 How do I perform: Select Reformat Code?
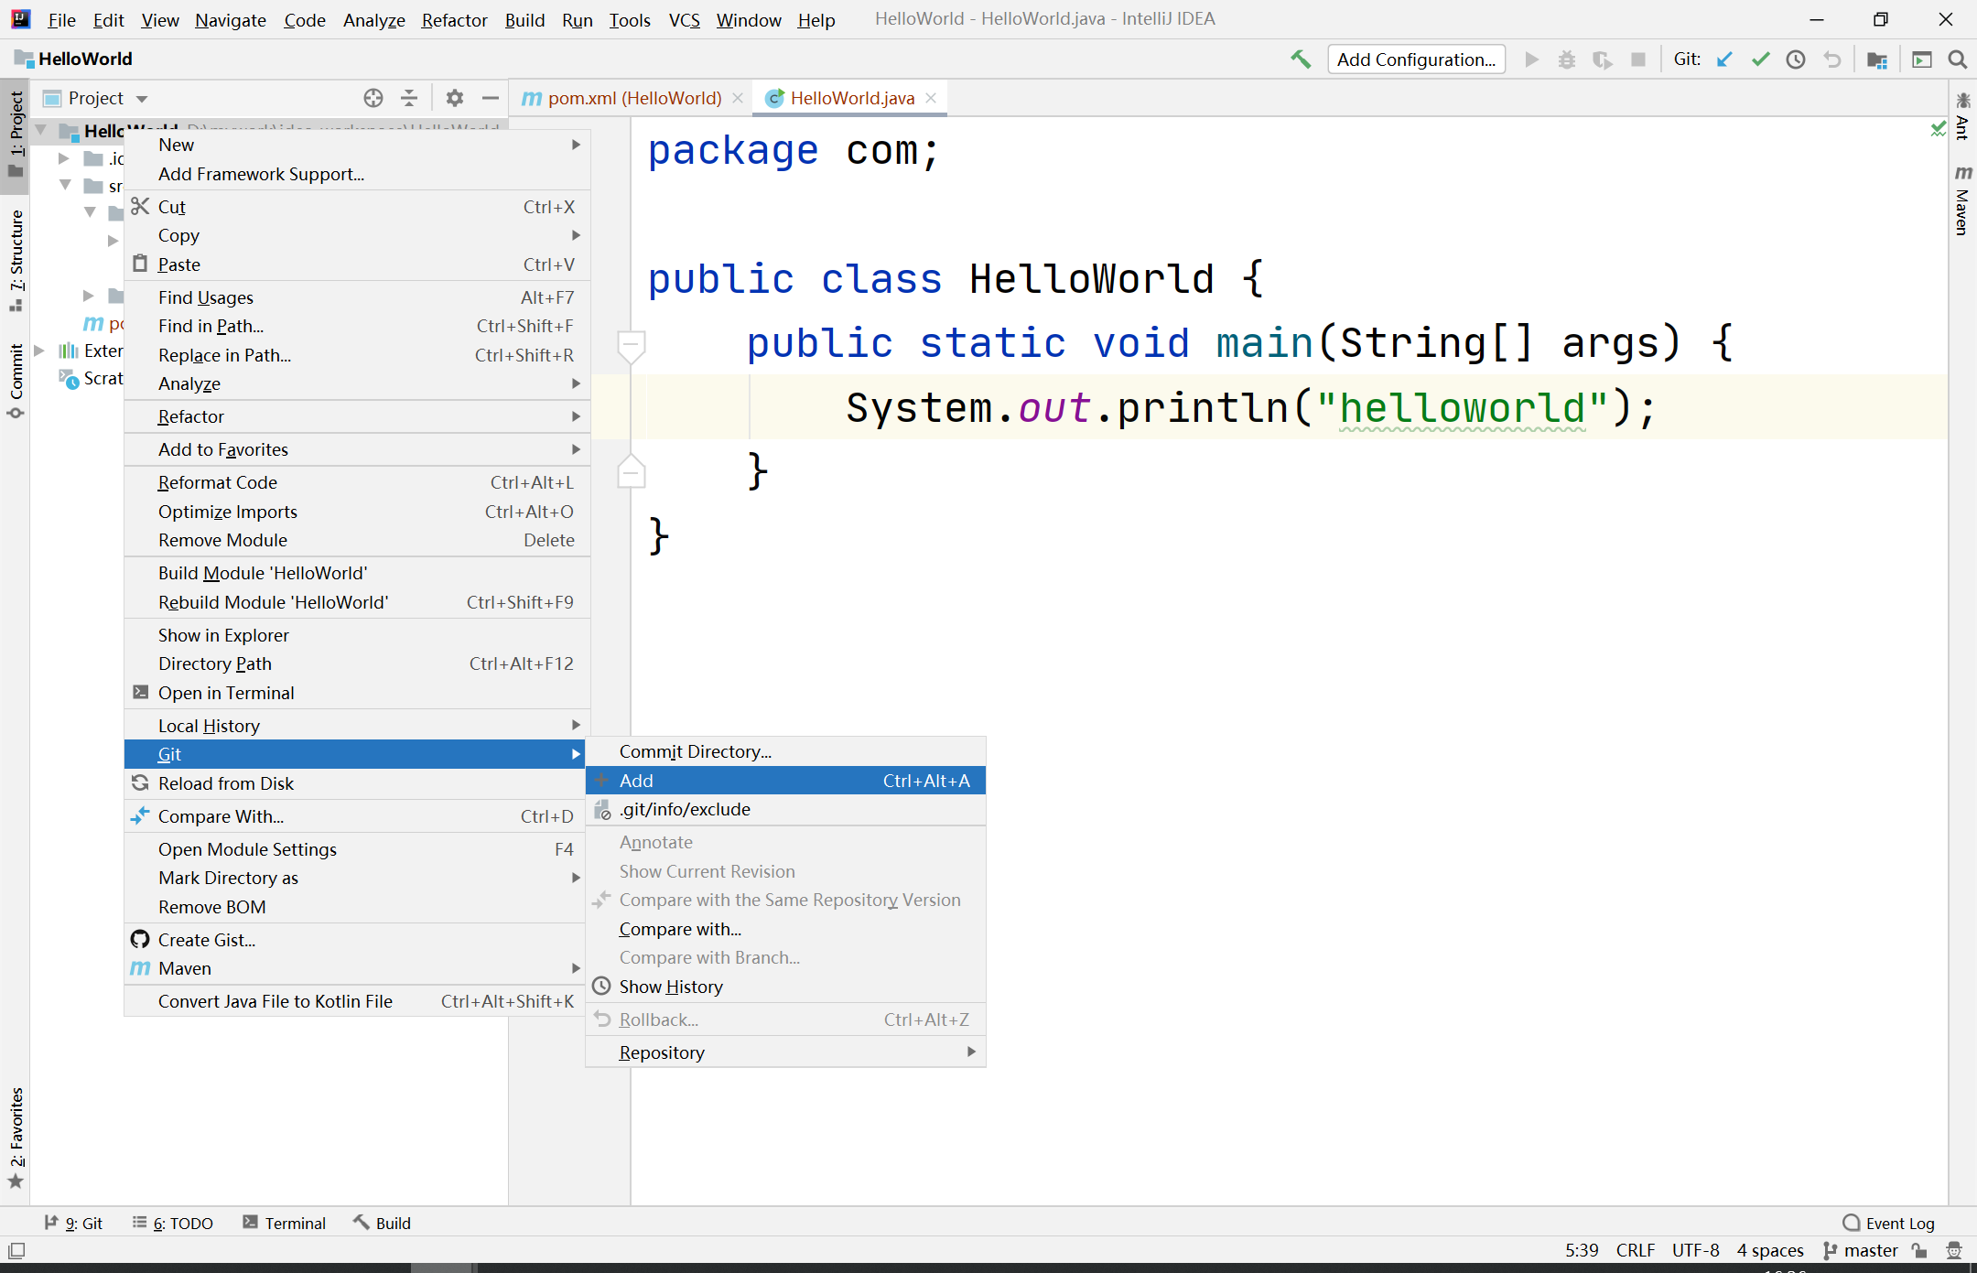357,482
